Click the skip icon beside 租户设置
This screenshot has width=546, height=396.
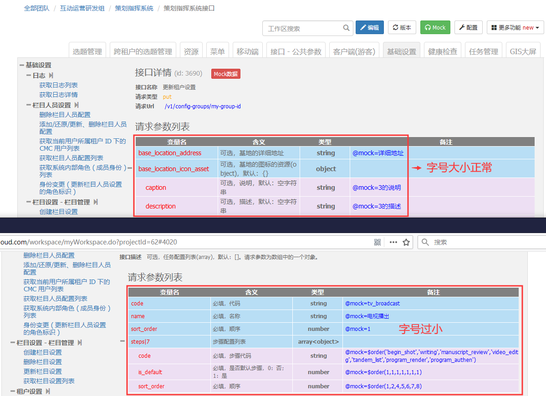coord(48,391)
